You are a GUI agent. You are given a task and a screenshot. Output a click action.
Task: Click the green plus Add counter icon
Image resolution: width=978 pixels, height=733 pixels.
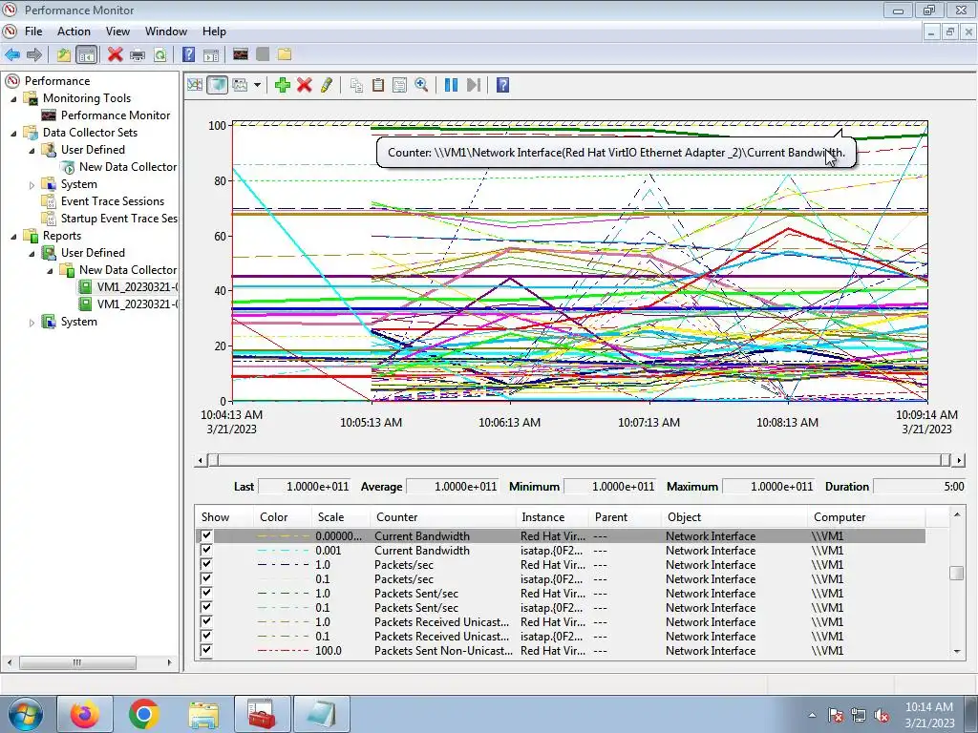pos(283,85)
